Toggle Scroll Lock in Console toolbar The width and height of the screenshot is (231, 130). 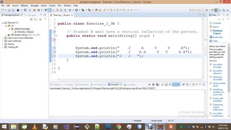click(x=166, y=84)
